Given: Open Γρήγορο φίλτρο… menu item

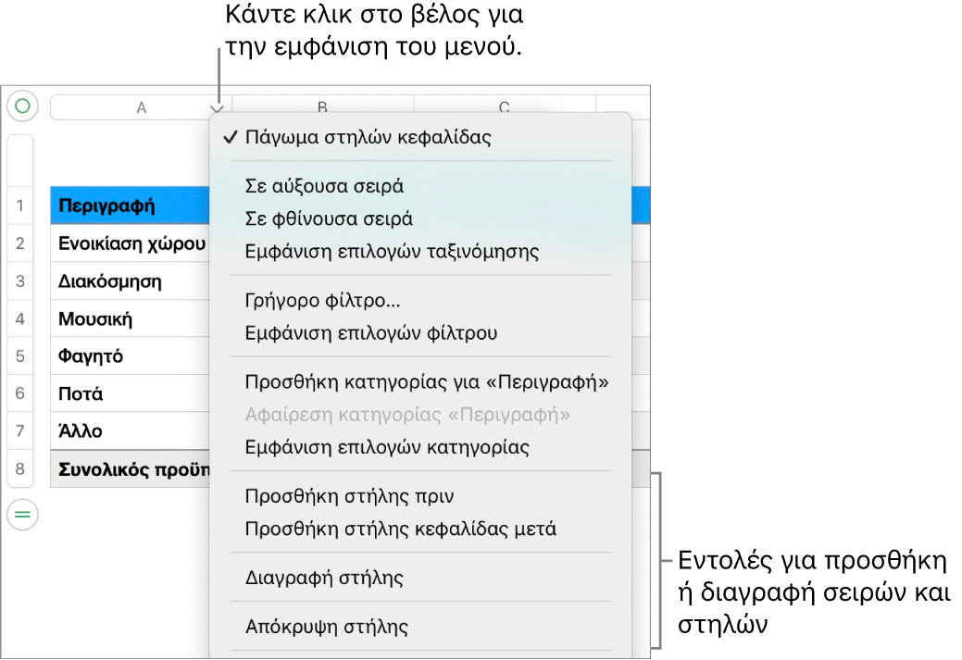Looking at the screenshot, I should click(322, 301).
